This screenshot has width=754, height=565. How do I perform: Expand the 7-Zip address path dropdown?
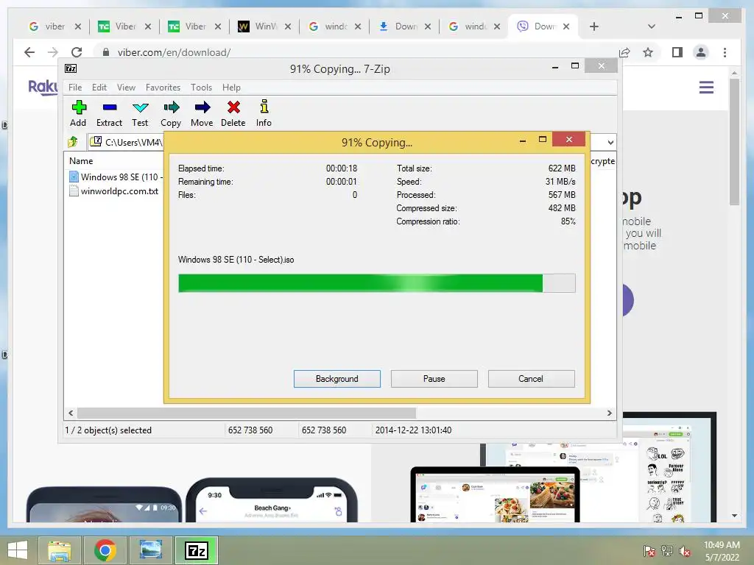pos(610,142)
